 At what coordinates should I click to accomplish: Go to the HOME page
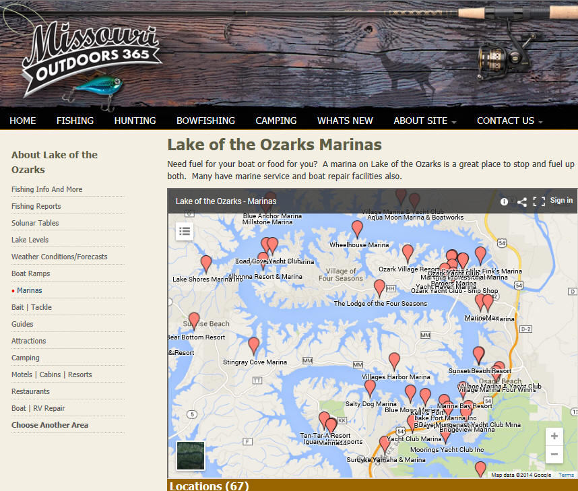(23, 121)
